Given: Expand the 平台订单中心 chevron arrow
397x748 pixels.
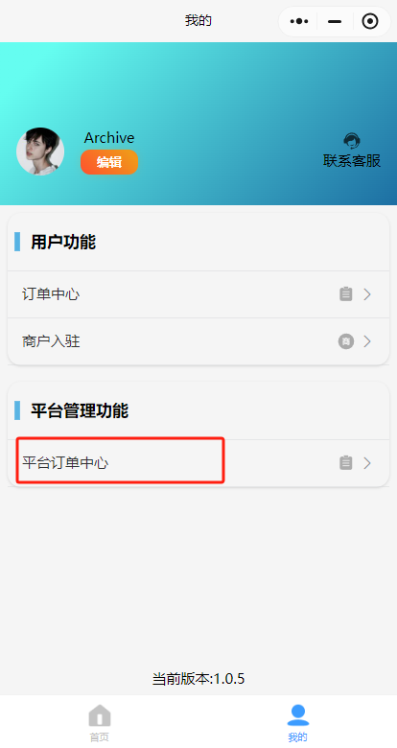Looking at the screenshot, I should pos(367,463).
